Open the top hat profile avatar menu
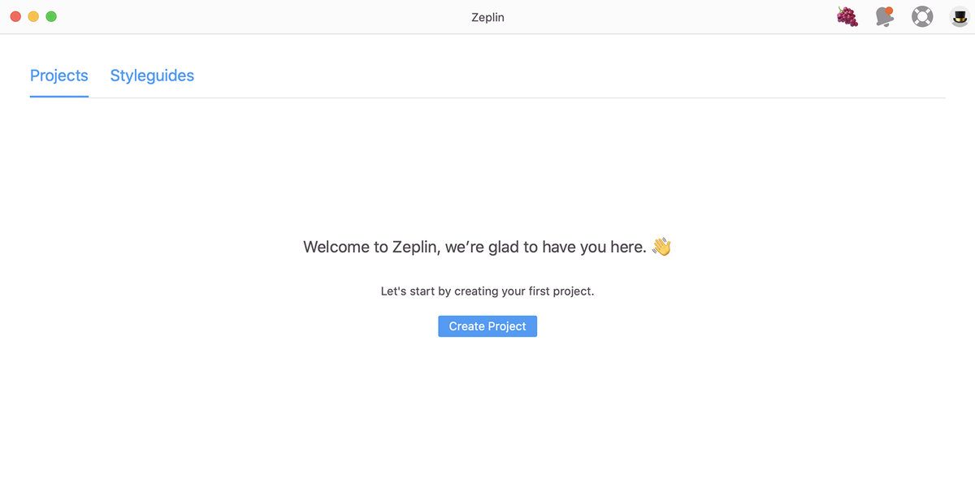The width and height of the screenshot is (975, 487). pyautogui.click(x=959, y=16)
